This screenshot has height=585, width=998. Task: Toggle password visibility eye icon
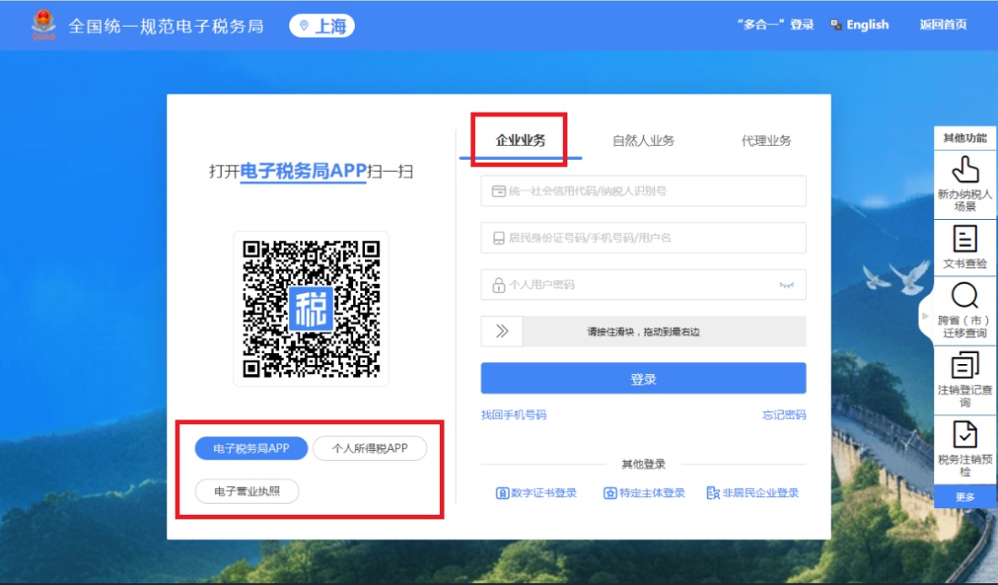pyautogui.click(x=786, y=286)
